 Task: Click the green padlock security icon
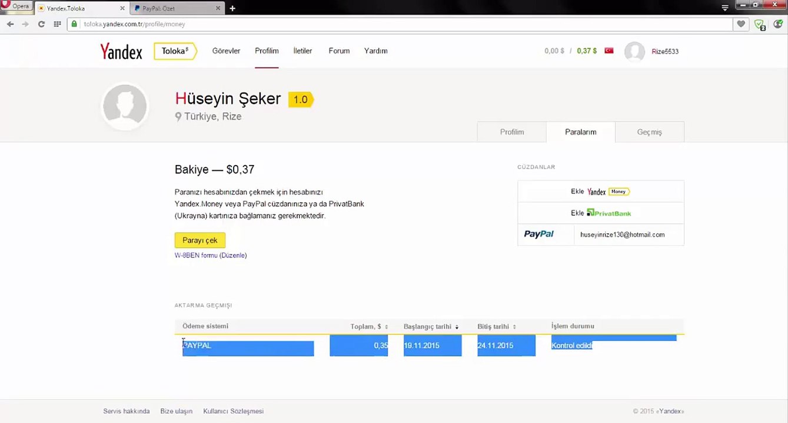coord(74,24)
